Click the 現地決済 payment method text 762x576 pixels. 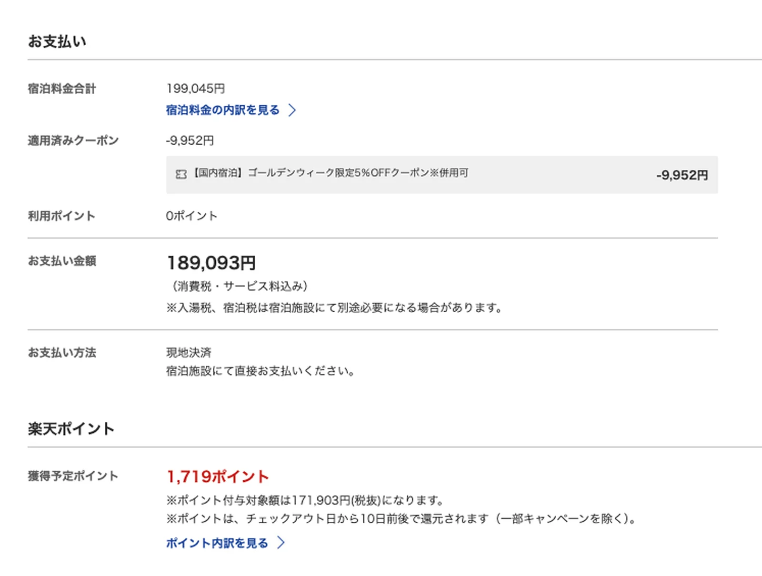click(x=189, y=353)
